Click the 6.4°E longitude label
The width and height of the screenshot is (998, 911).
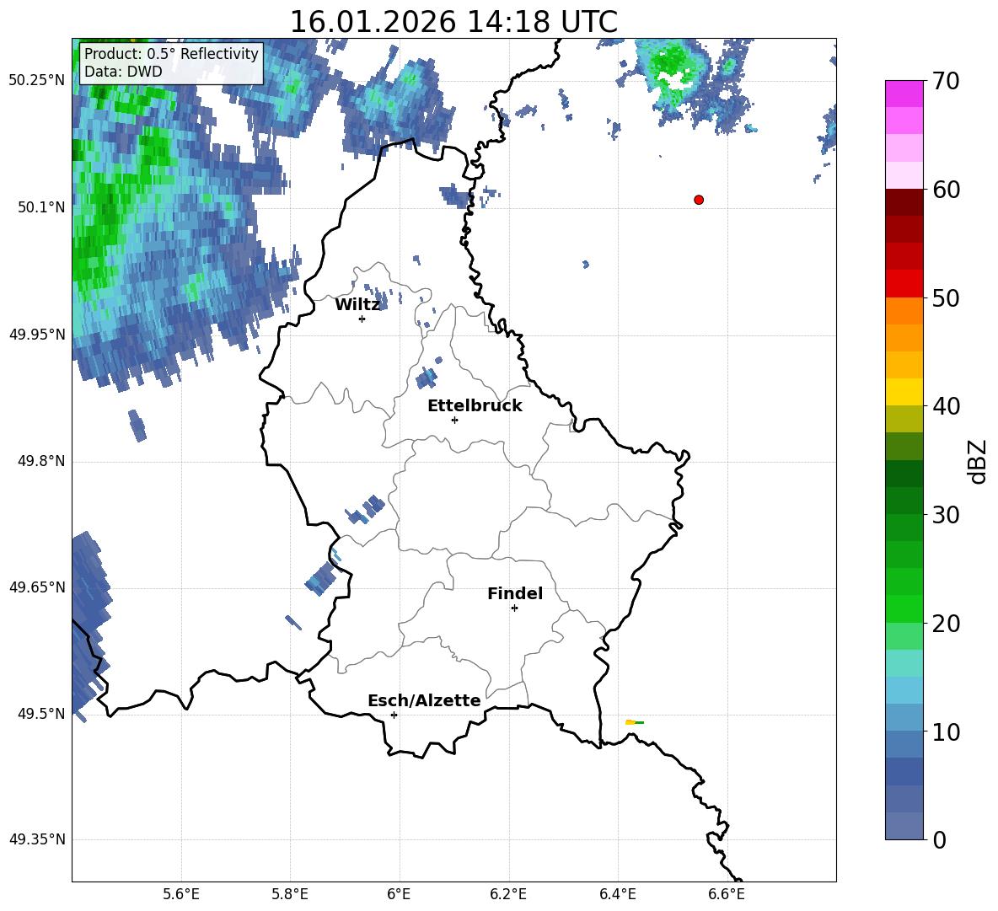(617, 895)
